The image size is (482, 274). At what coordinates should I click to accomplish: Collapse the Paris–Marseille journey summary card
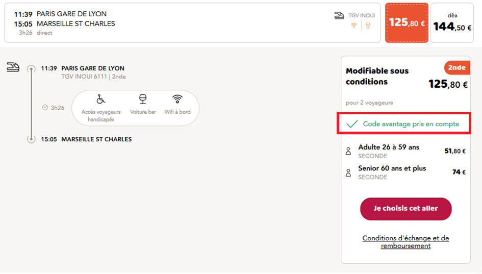point(192,23)
